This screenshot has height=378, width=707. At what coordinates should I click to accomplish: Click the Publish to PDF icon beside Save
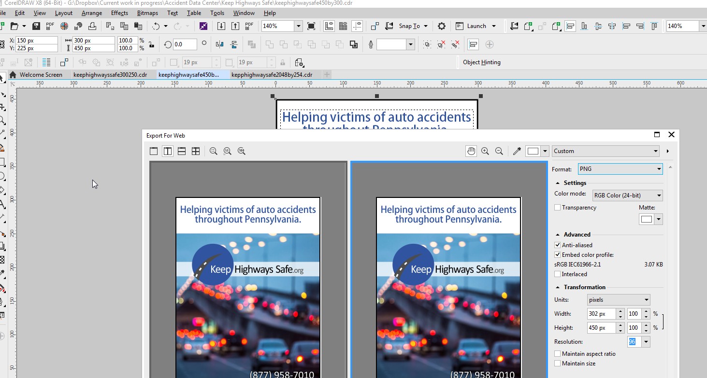point(50,26)
